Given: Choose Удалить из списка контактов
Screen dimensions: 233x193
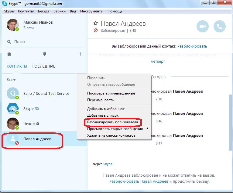Looking at the screenshot, I should tap(111, 135).
